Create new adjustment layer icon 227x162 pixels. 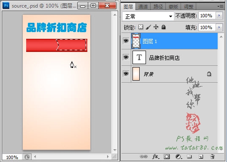(178, 157)
